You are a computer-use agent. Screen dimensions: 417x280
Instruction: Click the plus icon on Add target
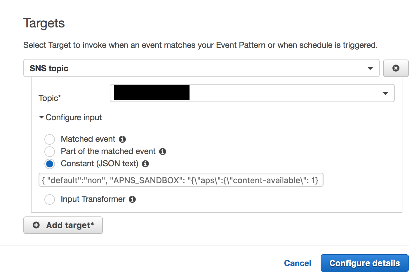[36, 225]
